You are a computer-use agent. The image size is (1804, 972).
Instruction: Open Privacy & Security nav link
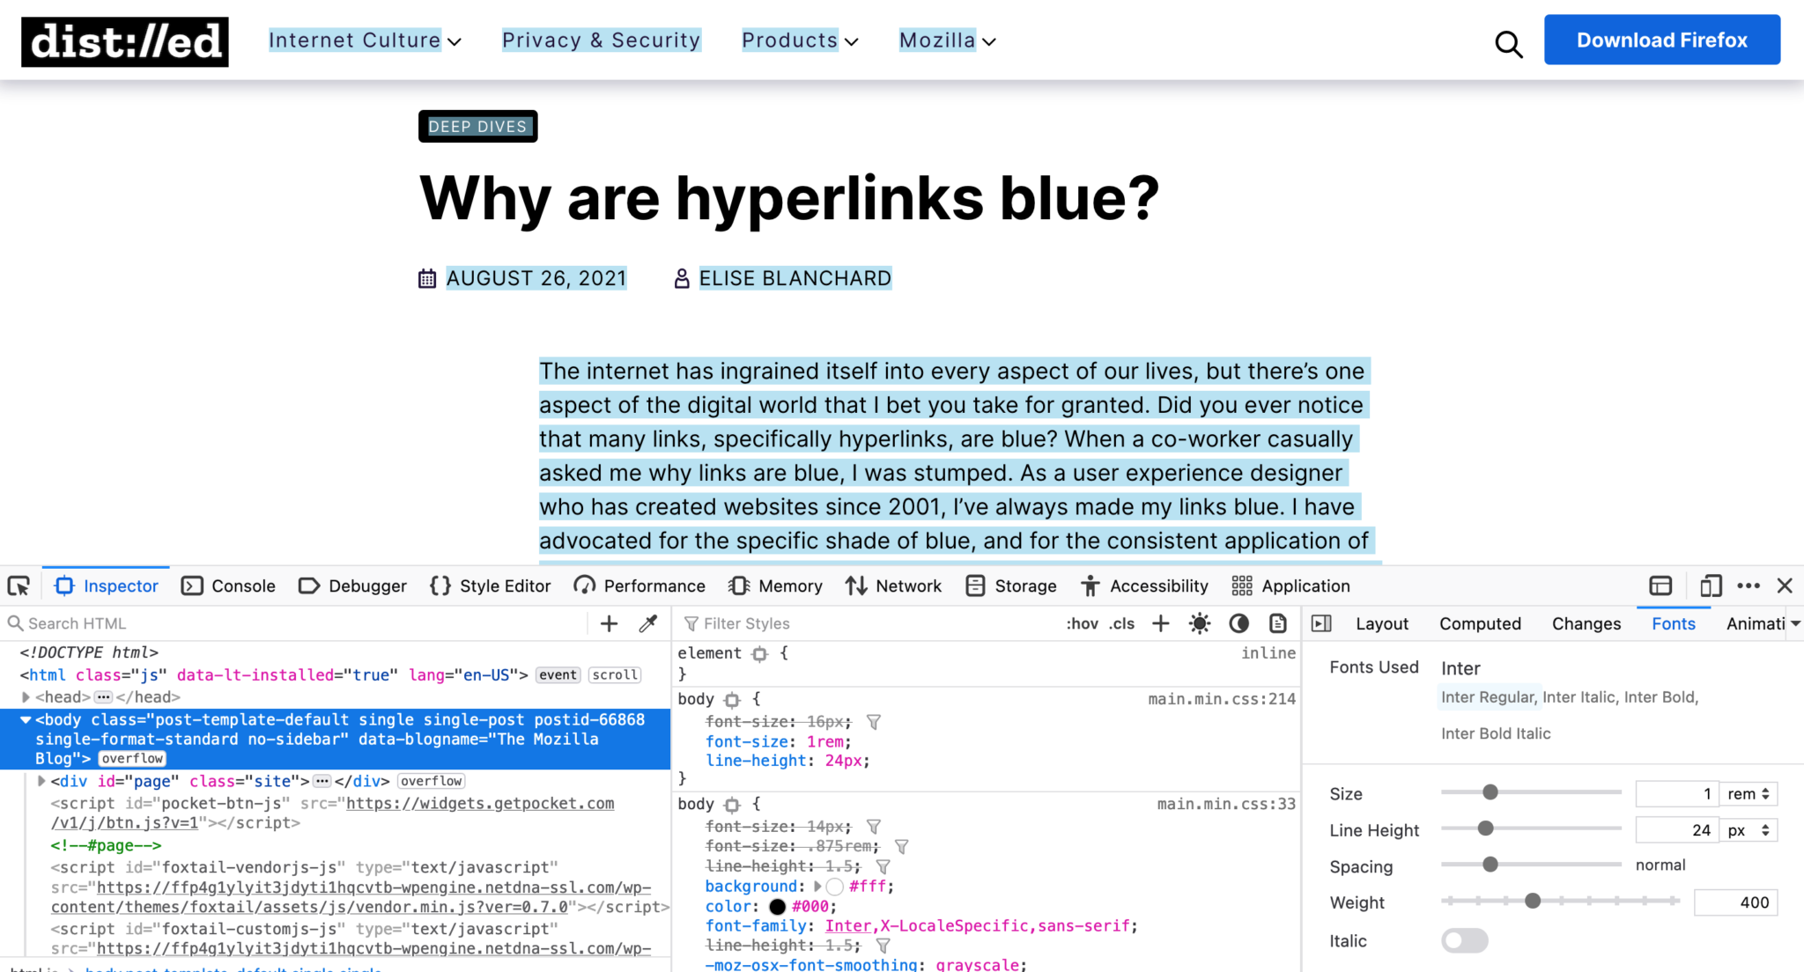[x=601, y=40]
